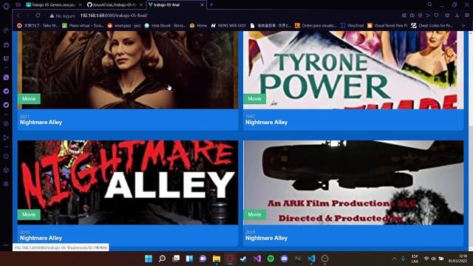Open Spotify from the taskbar
The width and height of the screenshot is (473, 266).
coord(270,259)
